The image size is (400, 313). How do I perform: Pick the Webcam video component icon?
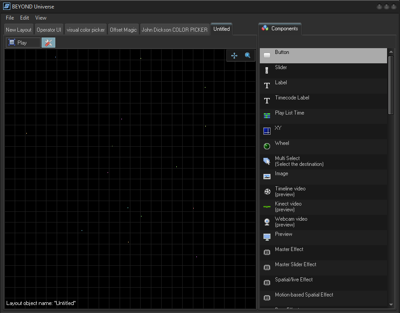pyautogui.click(x=267, y=222)
